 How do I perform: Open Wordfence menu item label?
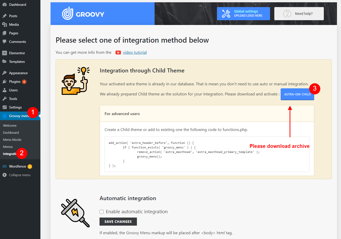(x=17, y=166)
